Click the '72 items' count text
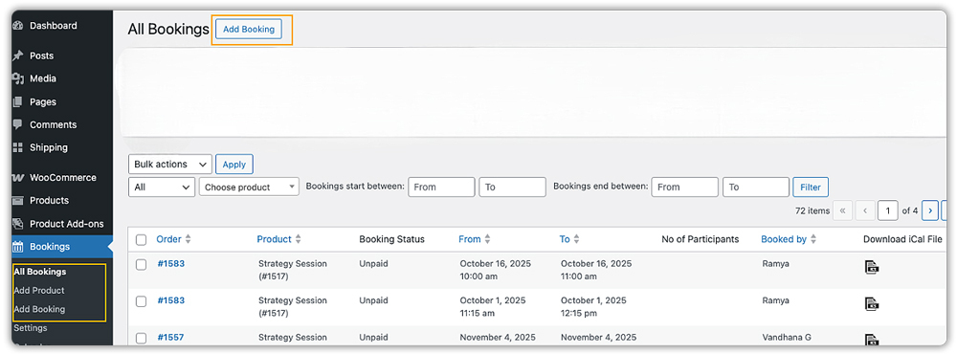The image size is (957, 354). tap(812, 210)
